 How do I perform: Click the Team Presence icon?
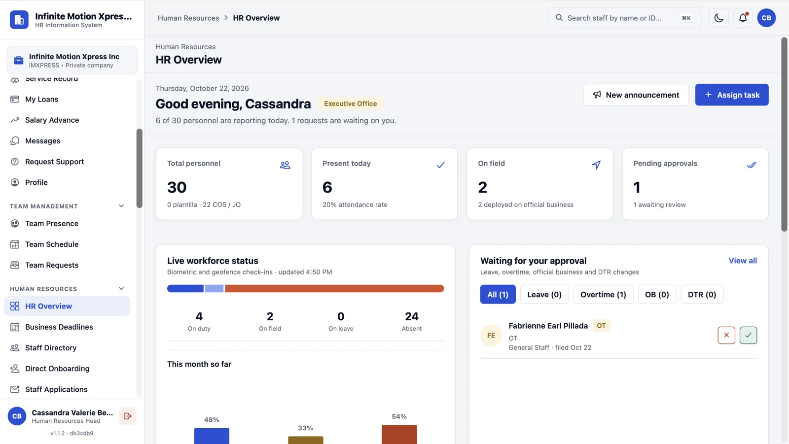15,223
